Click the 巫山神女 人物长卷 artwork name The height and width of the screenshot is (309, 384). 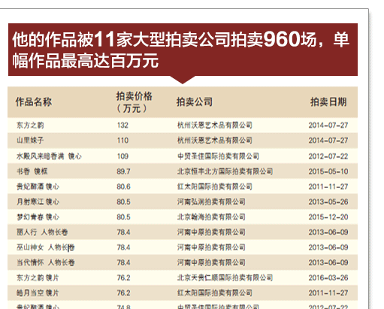click(x=46, y=247)
